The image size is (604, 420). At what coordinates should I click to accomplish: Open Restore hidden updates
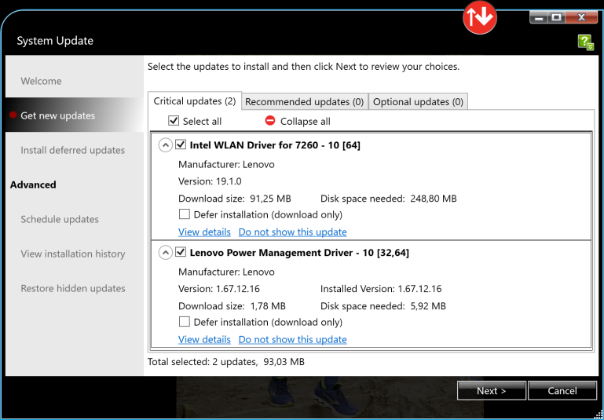(73, 288)
